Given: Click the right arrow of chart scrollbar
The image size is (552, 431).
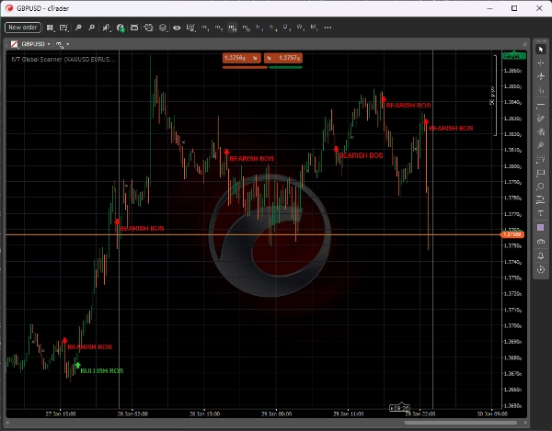Looking at the screenshot, I should (x=525, y=423).
